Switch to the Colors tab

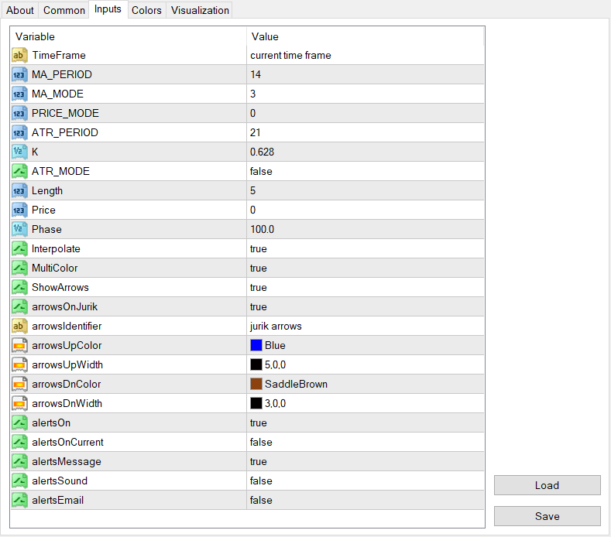(x=146, y=10)
